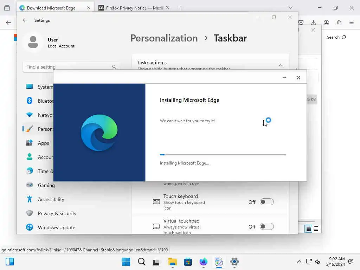Open System category in Settings sidebar
Screen dimensions: 360x270
[x=39, y=87]
